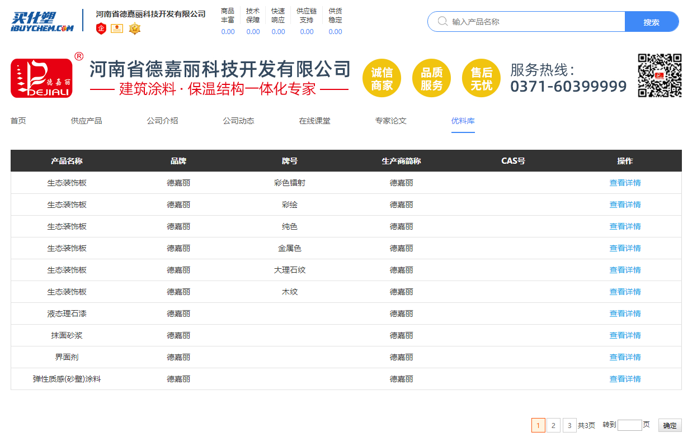Click the red Dejiali company logo
The height and width of the screenshot is (442, 697).
coord(42,78)
